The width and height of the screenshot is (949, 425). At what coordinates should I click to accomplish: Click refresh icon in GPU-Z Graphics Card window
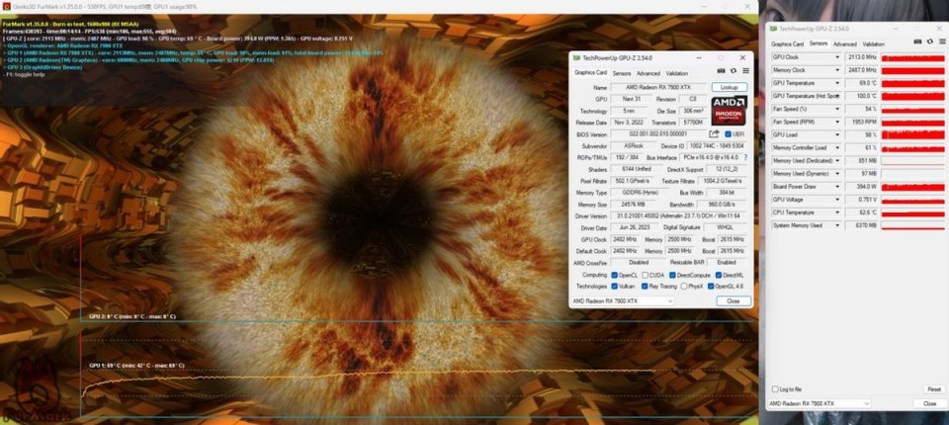pyautogui.click(x=733, y=71)
